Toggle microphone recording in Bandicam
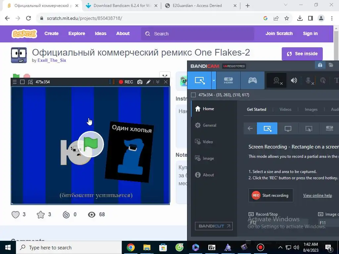This screenshot has width=339, height=254. [x=309, y=80]
